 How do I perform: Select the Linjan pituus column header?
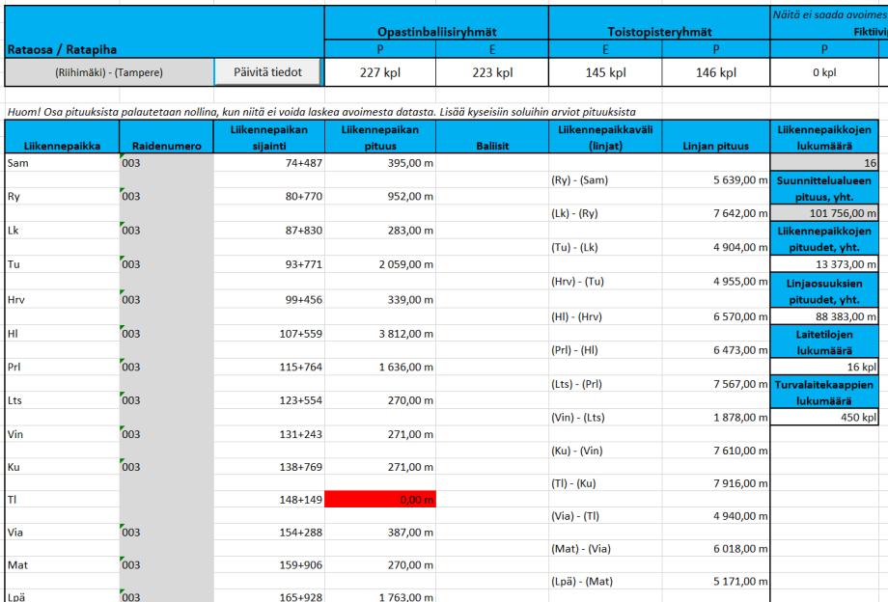click(716, 137)
